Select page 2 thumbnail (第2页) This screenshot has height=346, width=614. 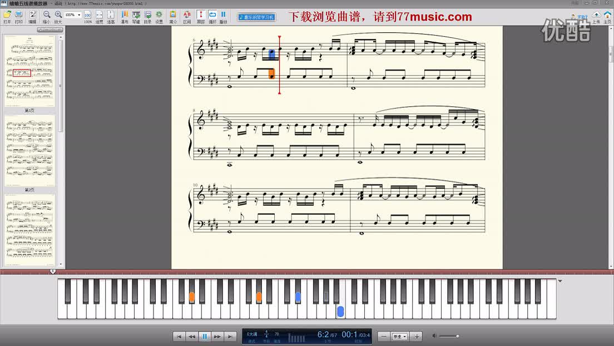30,151
